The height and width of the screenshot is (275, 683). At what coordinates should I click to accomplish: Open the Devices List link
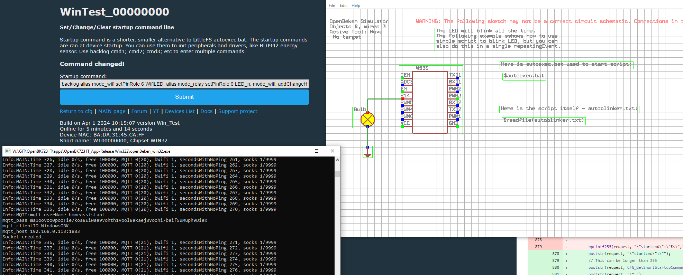(x=180, y=111)
